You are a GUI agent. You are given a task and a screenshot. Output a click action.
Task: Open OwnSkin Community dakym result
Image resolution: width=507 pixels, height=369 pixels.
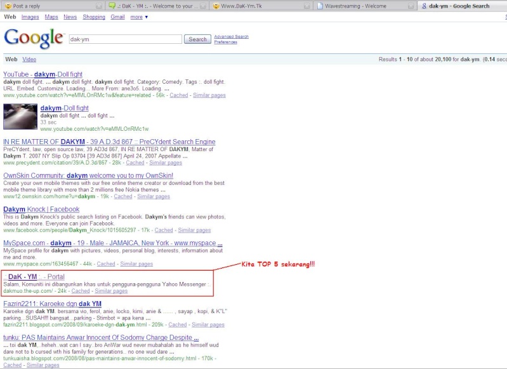point(88,175)
